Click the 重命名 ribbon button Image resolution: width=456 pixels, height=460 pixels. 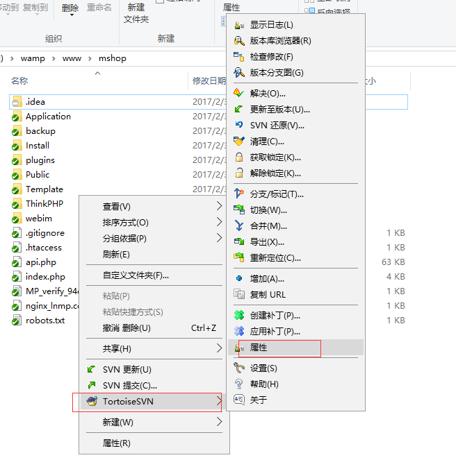[x=99, y=8]
